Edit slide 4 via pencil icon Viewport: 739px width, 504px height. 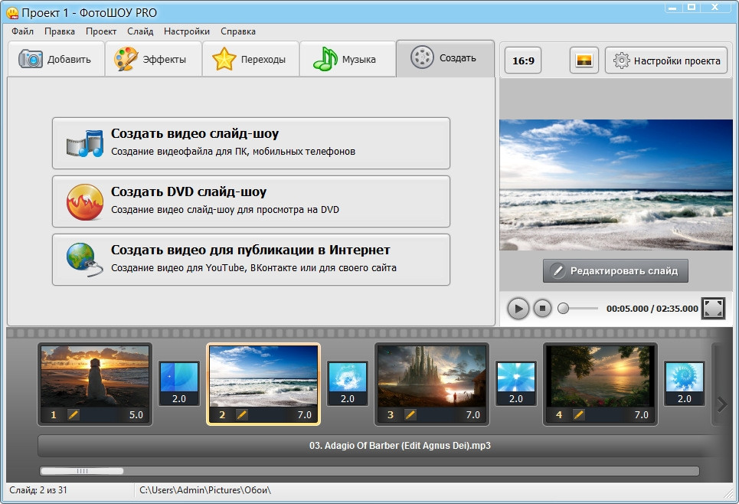coord(578,415)
